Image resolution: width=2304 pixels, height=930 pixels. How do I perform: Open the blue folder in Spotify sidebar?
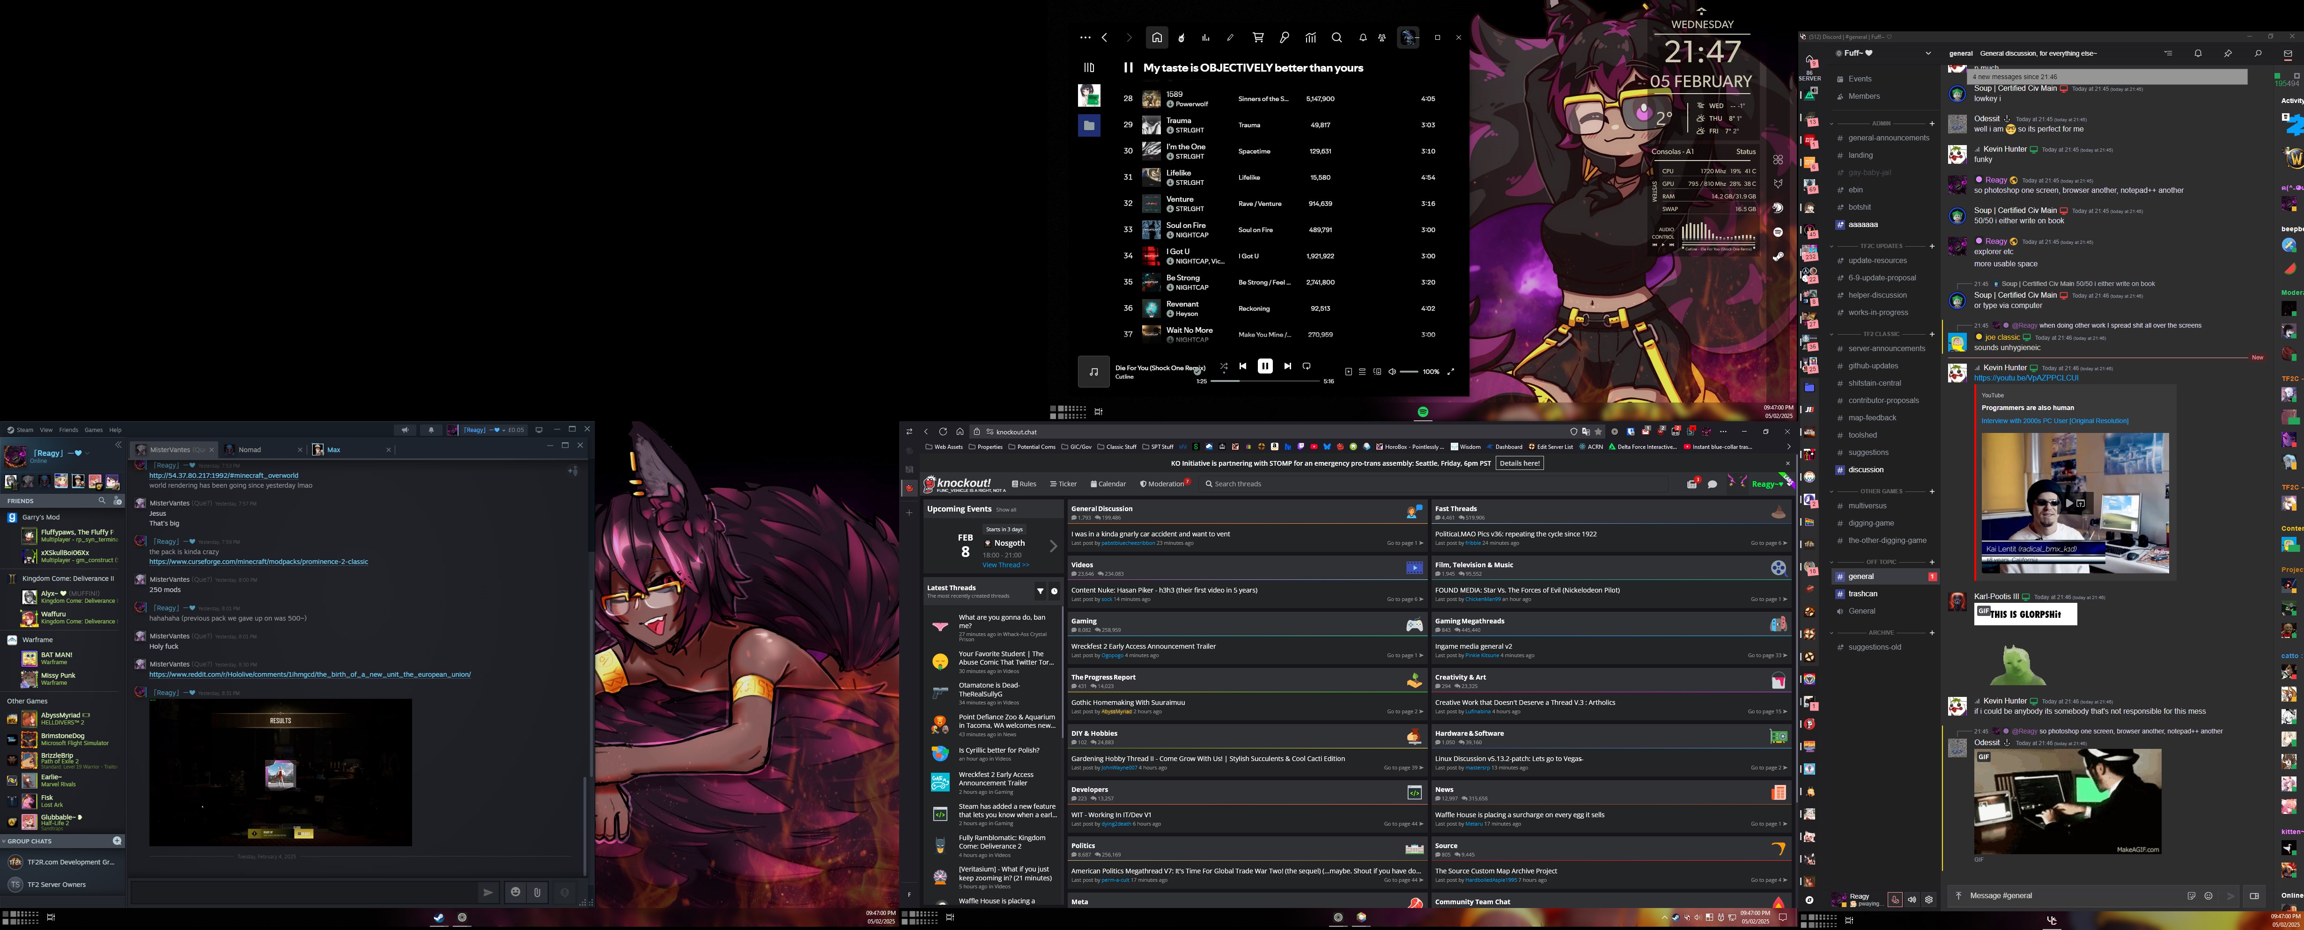pyautogui.click(x=1088, y=126)
